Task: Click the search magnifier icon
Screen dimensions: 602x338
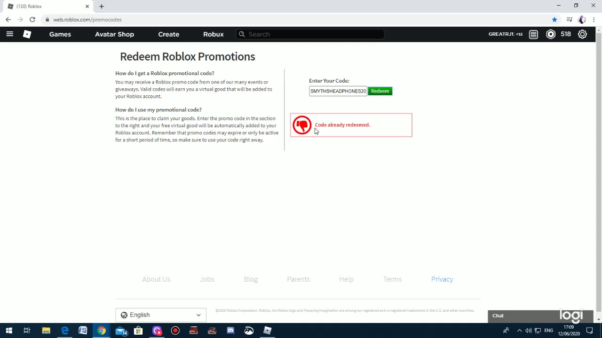Action: click(x=242, y=34)
